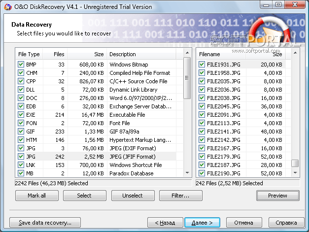The width and height of the screenshot is (309, 232).
Task: Sort by File Type column header
Action: tap(29, 54)
